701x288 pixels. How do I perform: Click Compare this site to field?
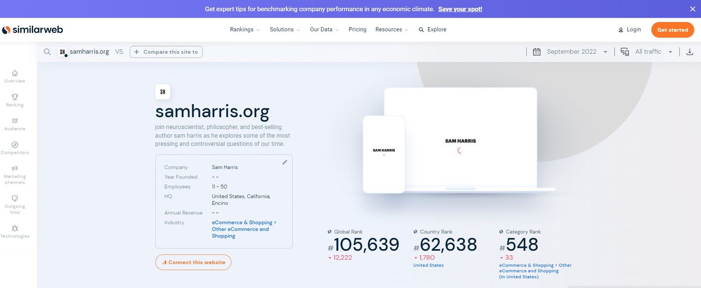point(166,52)
